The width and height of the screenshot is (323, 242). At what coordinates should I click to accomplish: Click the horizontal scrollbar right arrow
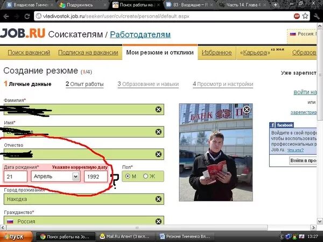tap(313, 227)
